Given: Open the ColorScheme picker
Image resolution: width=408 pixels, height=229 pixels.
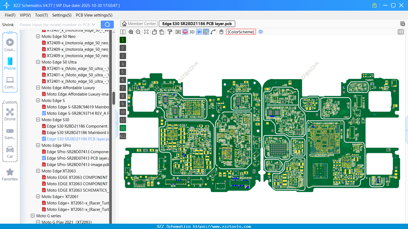Looking at the screenshot, I should [241, 32].
